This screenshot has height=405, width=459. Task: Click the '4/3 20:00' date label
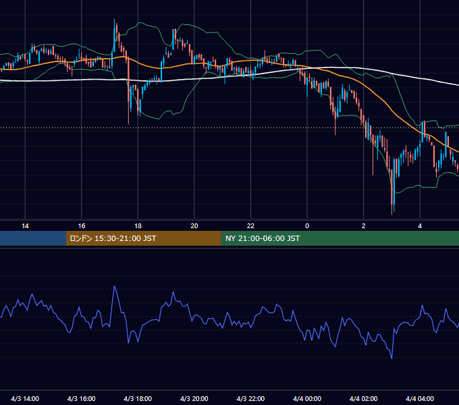194,398
